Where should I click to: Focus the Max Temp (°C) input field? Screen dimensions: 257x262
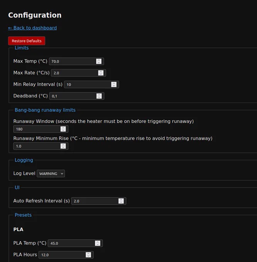(x=76, y=61)
